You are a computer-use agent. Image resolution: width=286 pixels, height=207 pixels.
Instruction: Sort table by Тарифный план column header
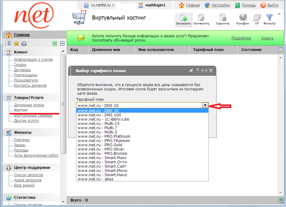208,50
